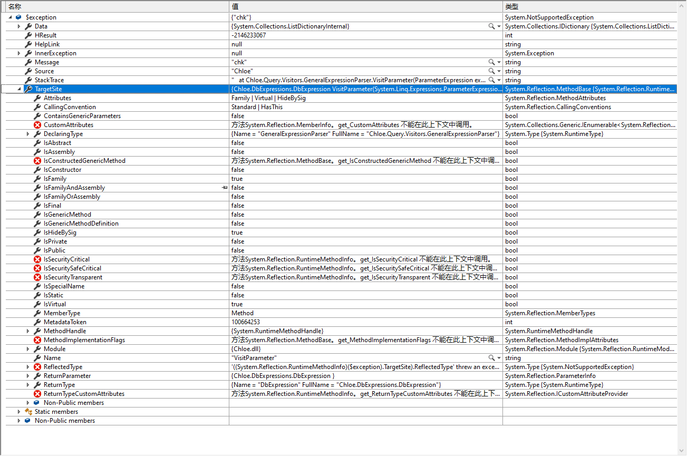Screen dimensions: 687x456
Task: Expand the DeclaringType node
Action: [28, 133]
